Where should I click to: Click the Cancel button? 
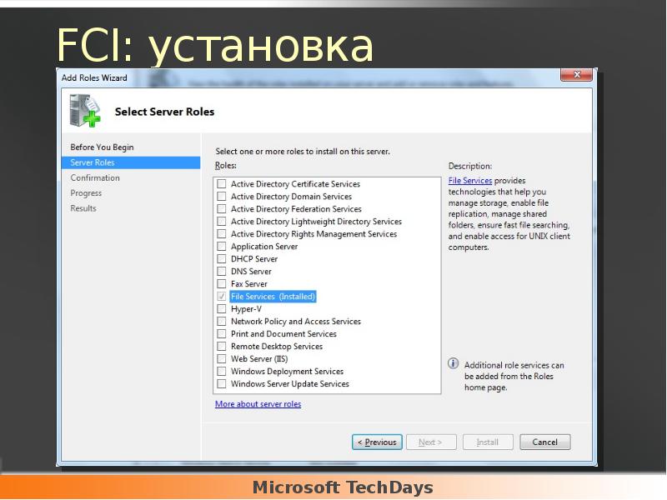pos(544,442)
